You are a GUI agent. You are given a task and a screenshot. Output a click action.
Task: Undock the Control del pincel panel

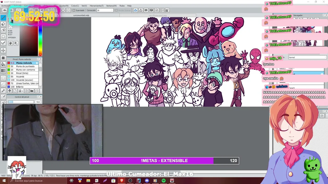pyautogui.click(x=38, y=97)
